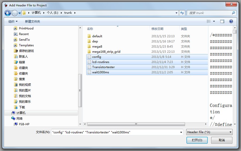Toggle the preview pane icon
Viewport: 241px width, 151px height.
coord(222,21)
